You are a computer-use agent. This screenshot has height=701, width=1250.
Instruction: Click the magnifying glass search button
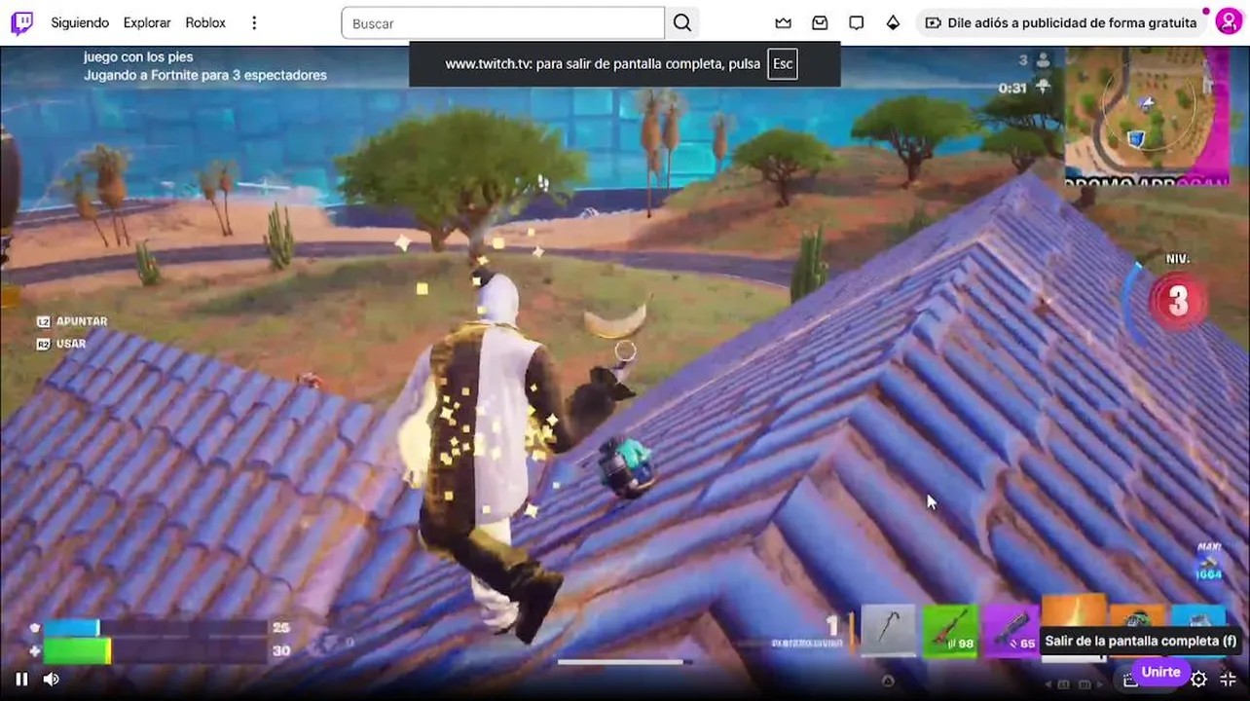tap(682, 23)
